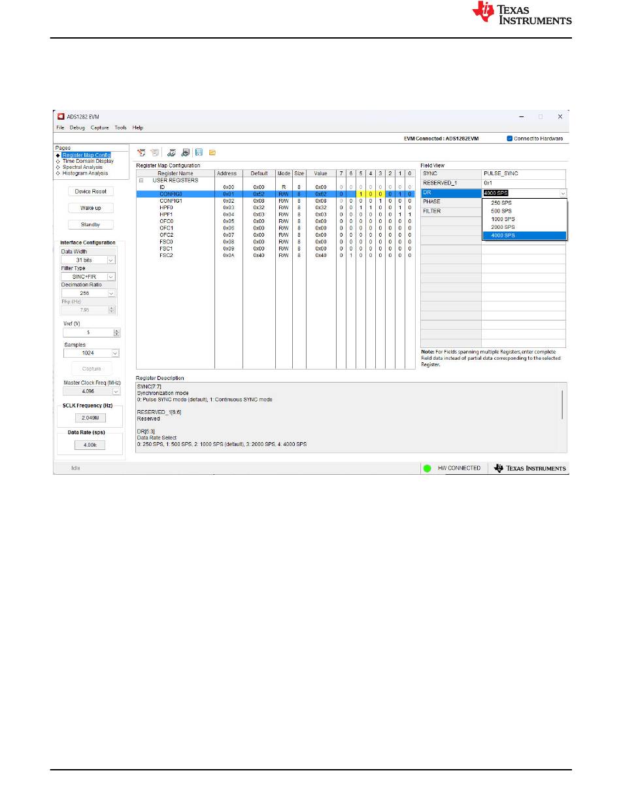Click the SYNC field in Field View
The width and height of the screenshot is (621, 809).
(451, 173)
